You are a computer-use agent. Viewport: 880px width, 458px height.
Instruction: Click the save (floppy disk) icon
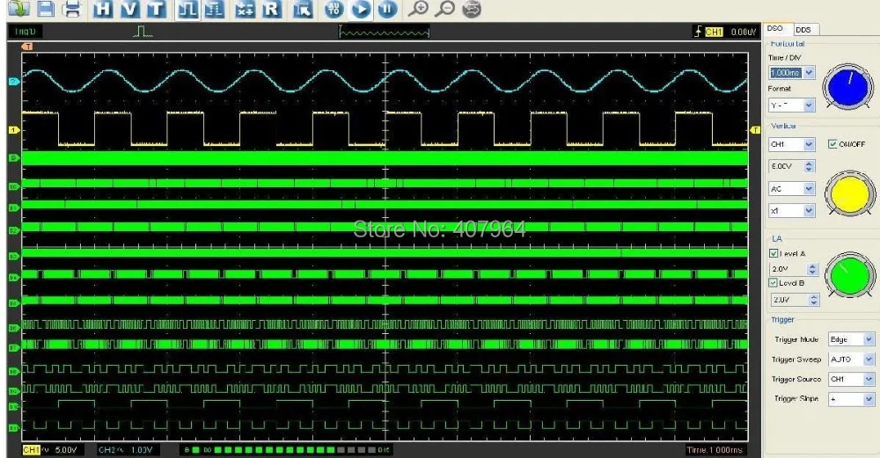click(46, 10)
